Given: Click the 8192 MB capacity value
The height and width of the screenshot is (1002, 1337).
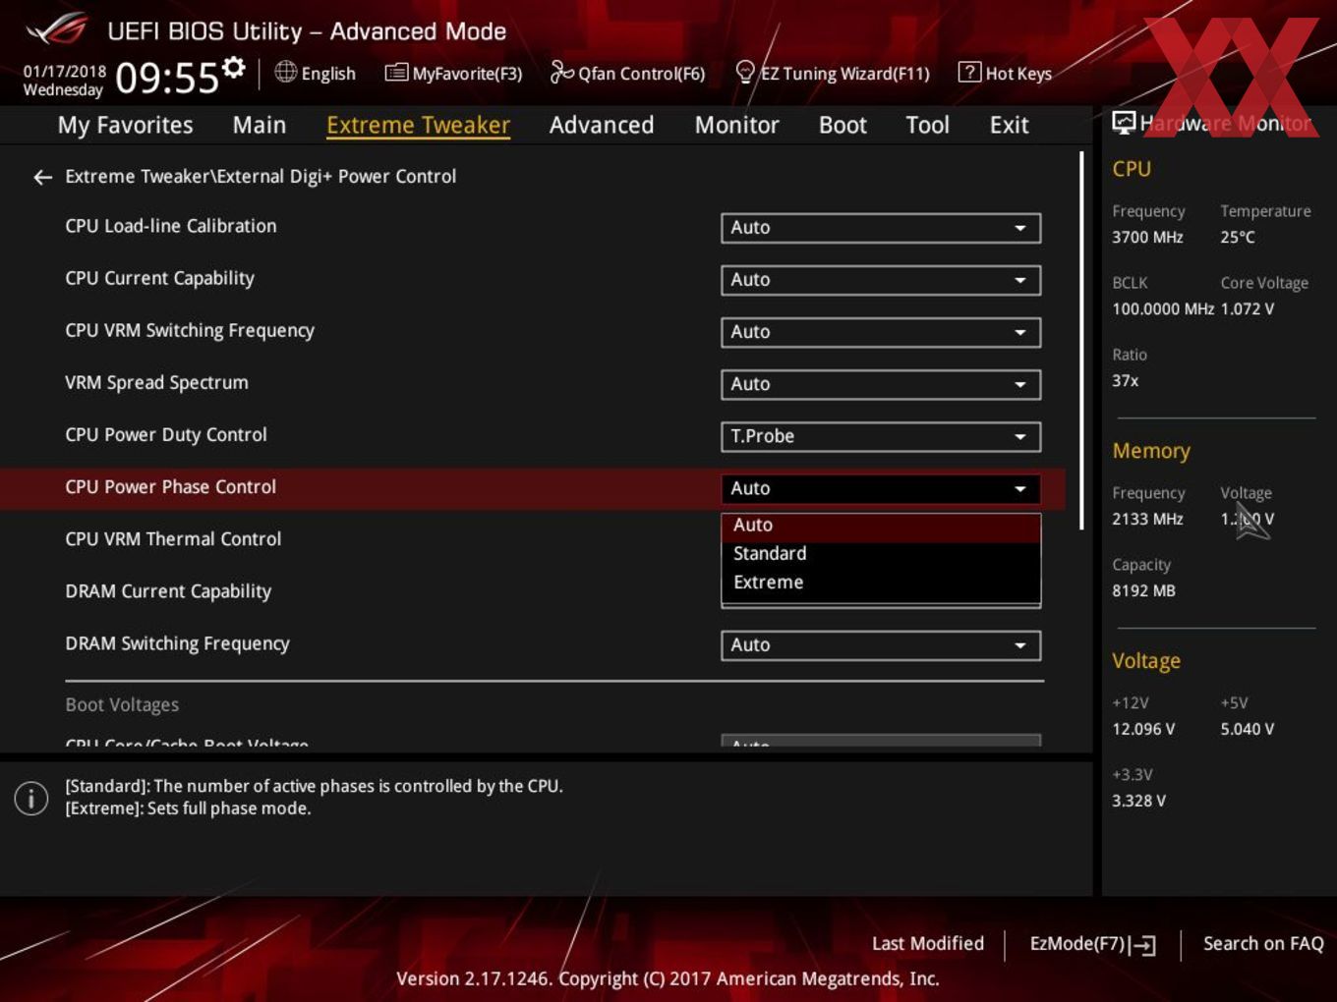Looking at the screenshot, I should [x=1143, y=590].
